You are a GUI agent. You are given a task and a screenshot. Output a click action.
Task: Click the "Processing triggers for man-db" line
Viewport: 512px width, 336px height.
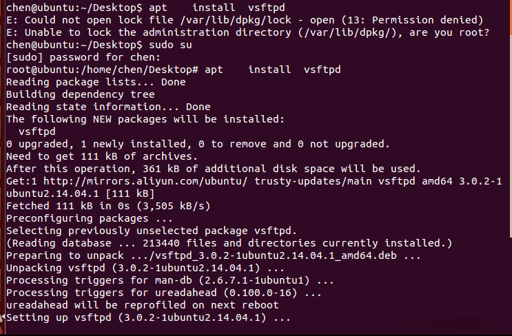pyautogui.click(x=170, y=280)
